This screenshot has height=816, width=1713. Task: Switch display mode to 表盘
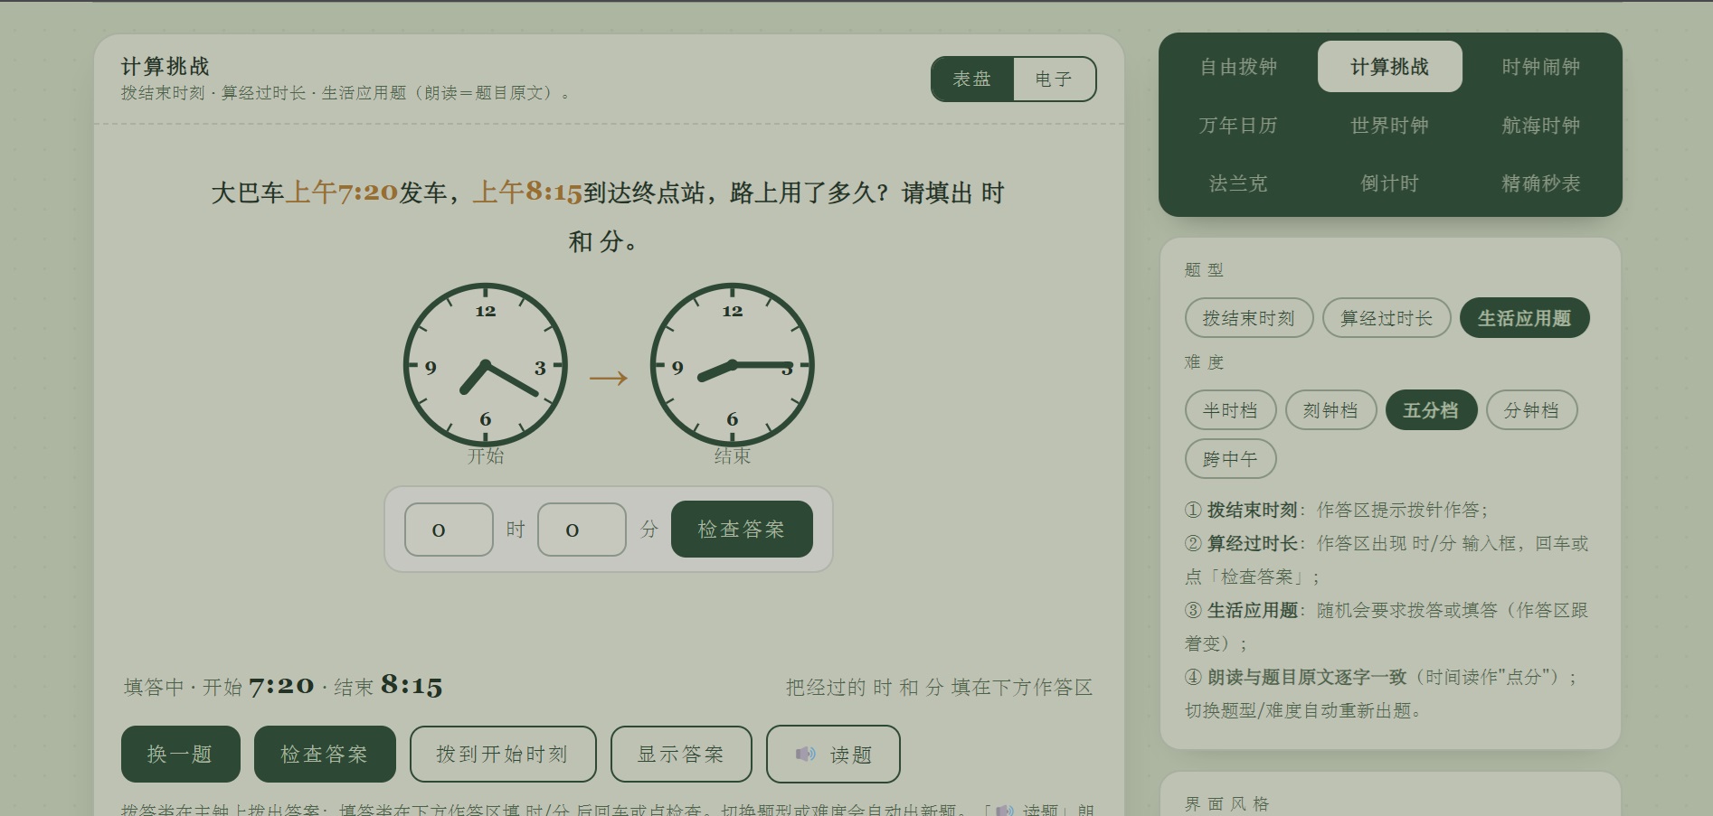point(972,80)
